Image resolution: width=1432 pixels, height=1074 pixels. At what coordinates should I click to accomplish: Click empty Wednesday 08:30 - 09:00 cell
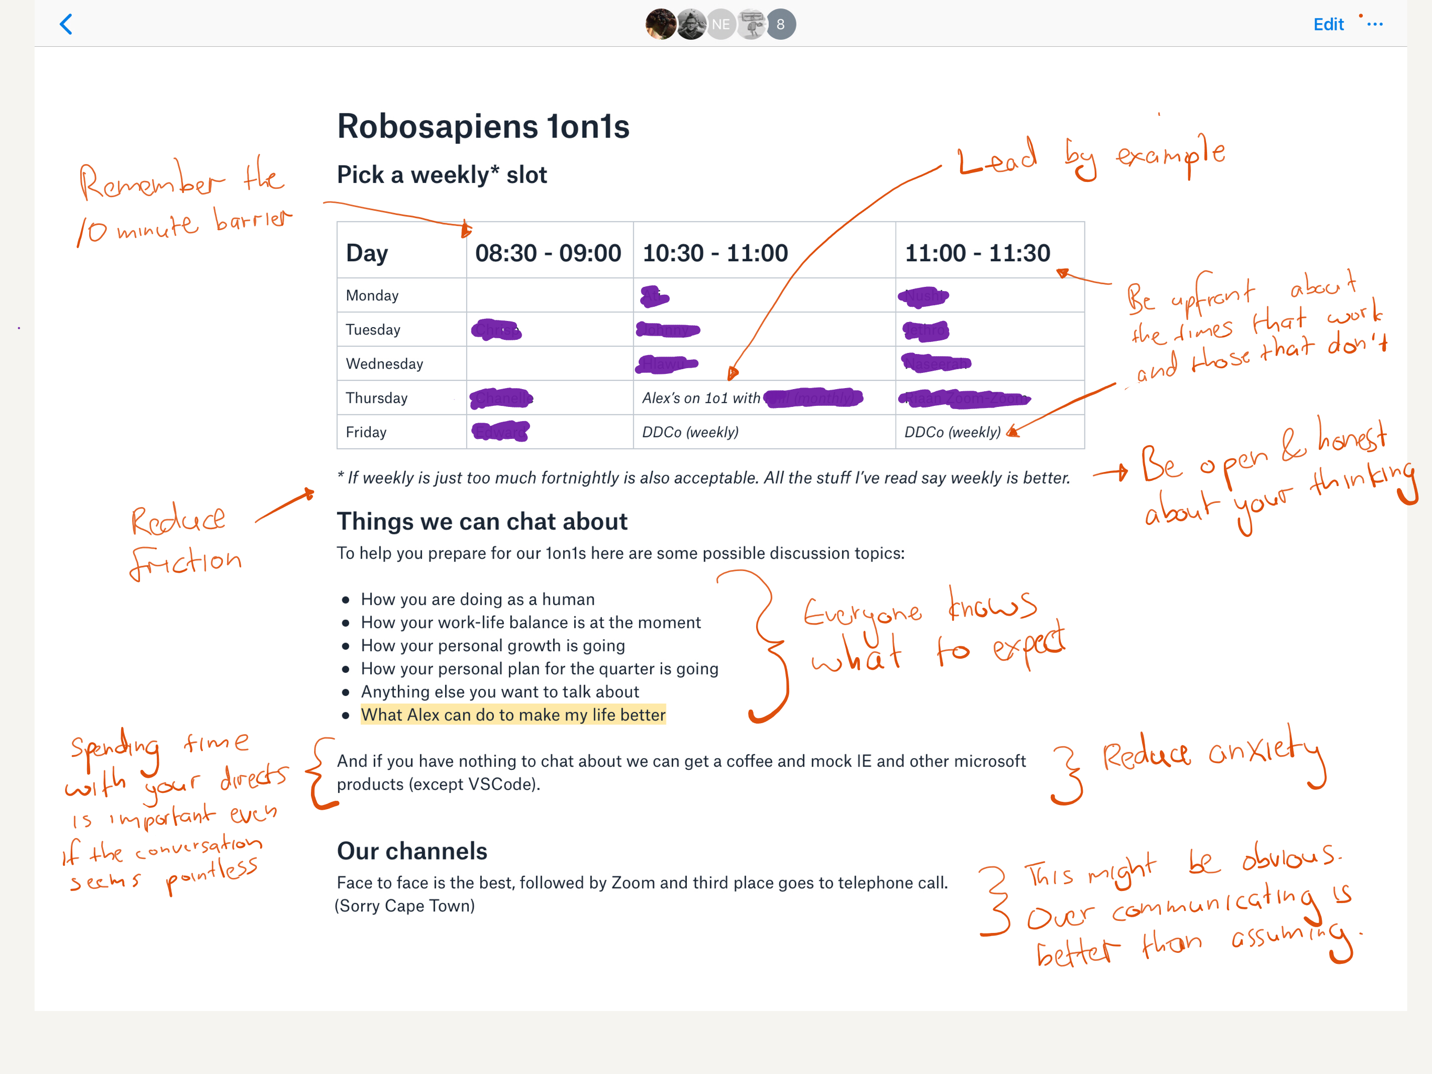point(550,363)
